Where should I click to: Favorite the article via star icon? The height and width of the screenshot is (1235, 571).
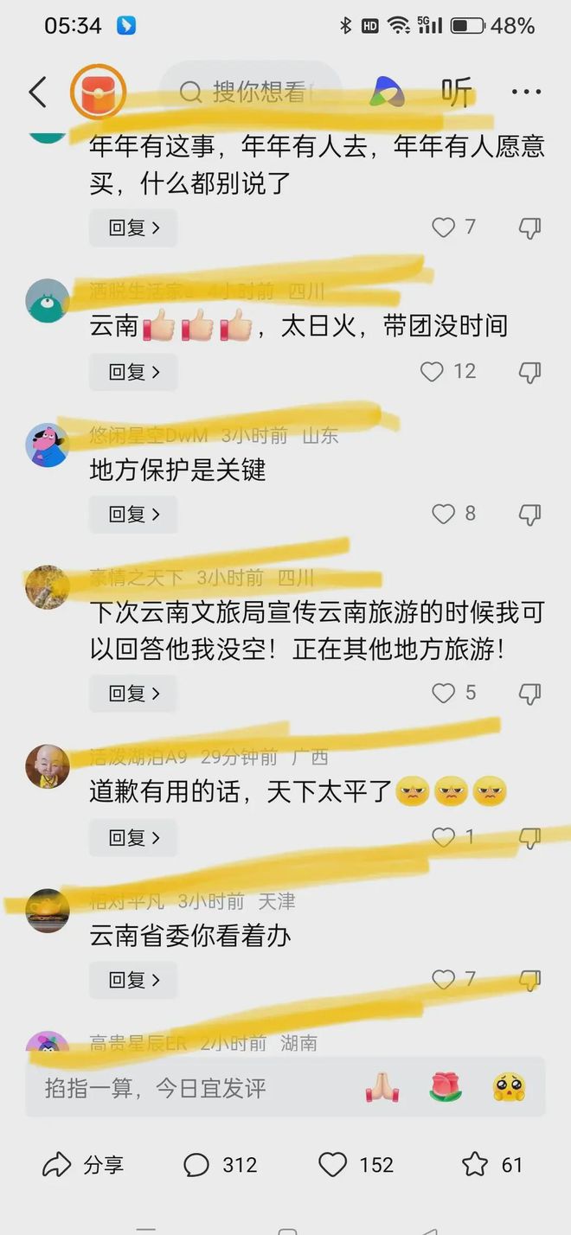(x=475, y=1165)
